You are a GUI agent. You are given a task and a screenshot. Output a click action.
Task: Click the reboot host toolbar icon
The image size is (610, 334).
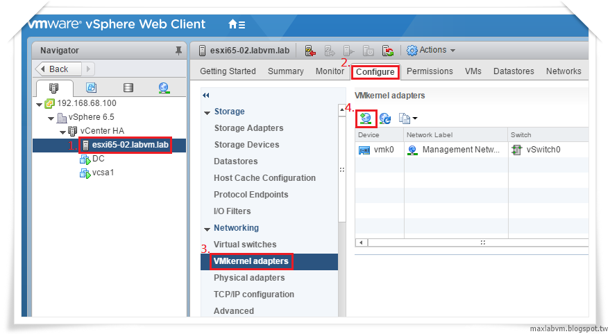[388, 51]
